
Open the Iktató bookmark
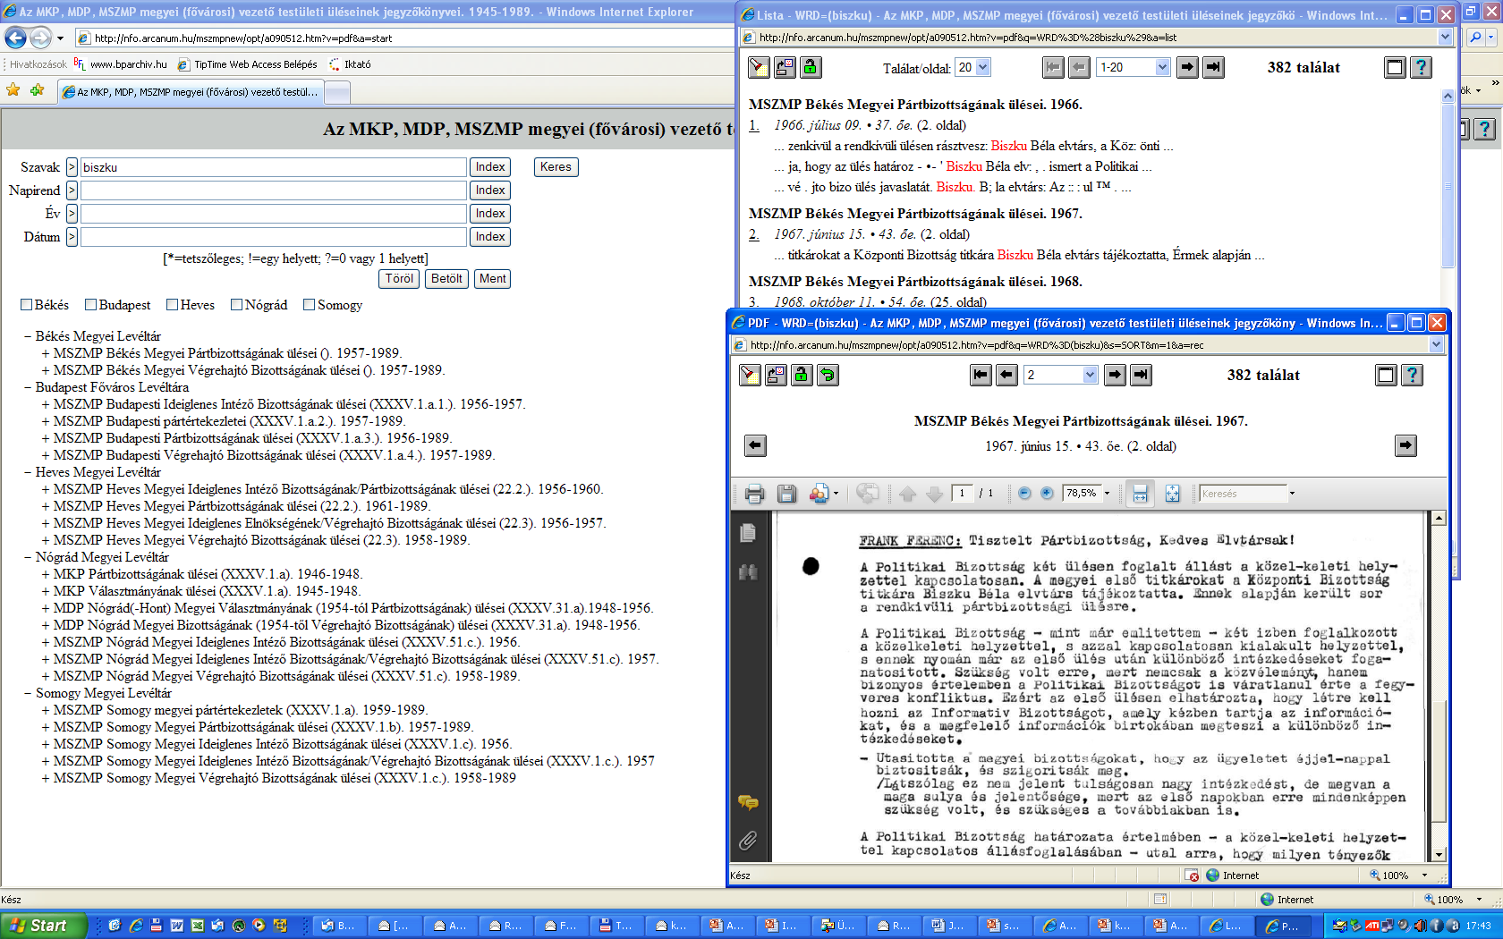(x=350, y=64)
